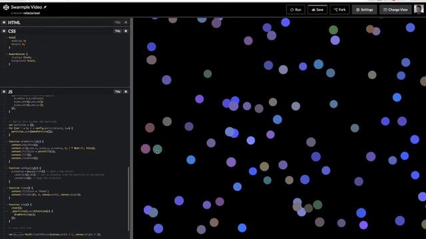The width and height of the screenshot is (426, 239).
Task: Run the pen
Action: 296,10
